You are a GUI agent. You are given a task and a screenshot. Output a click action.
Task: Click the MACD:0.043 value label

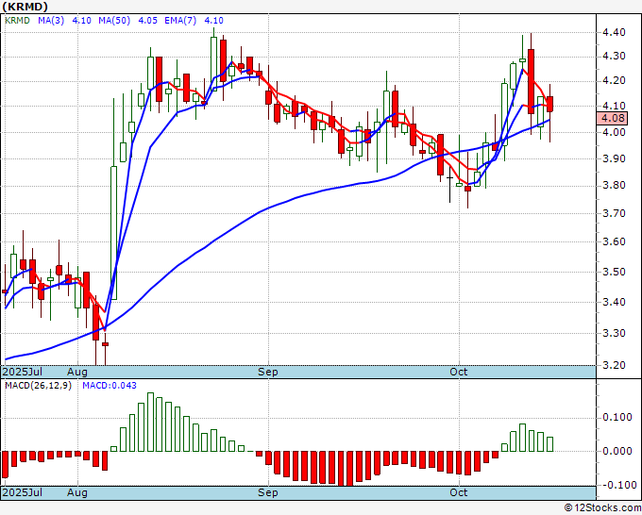(110, 386)
